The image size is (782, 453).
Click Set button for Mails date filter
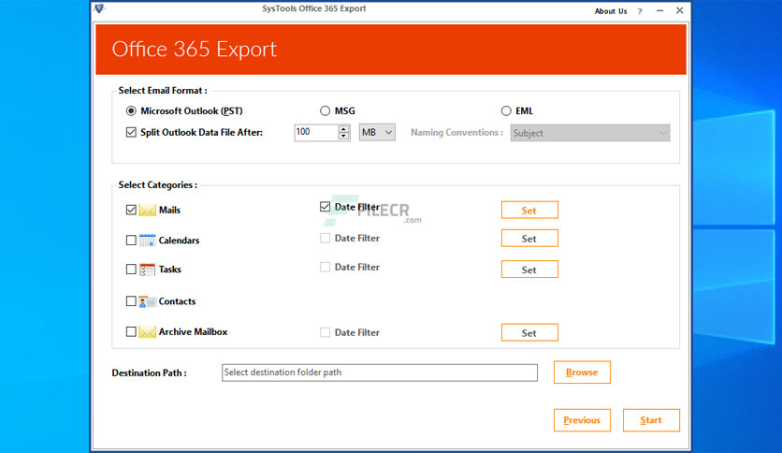[529, 210]
